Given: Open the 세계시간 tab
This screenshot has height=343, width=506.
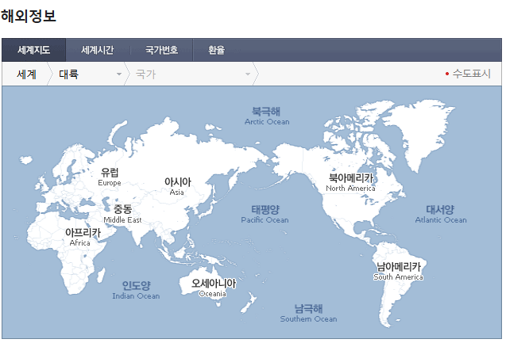Looking at the screenshot, I should pyautogui.click(x=98, y=50).
